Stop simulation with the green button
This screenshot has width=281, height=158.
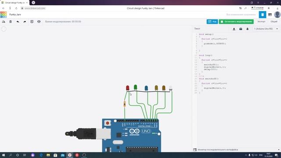point(236,22)
